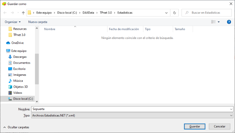235x133 pixels.
Task: Click the Disco local drive icon in tree
Action: coord(10,99)
